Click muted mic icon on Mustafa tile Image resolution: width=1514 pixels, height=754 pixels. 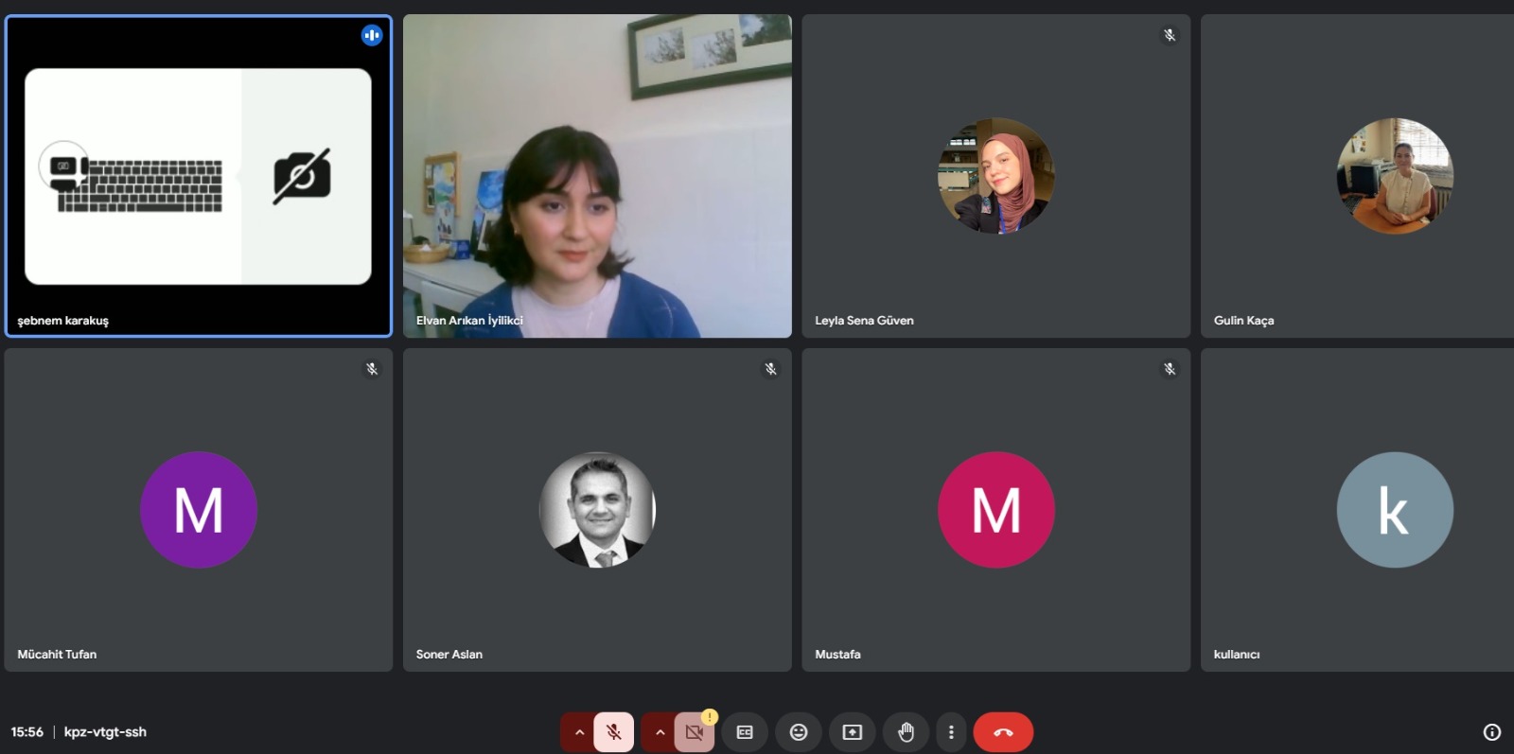click(1170, 369)
